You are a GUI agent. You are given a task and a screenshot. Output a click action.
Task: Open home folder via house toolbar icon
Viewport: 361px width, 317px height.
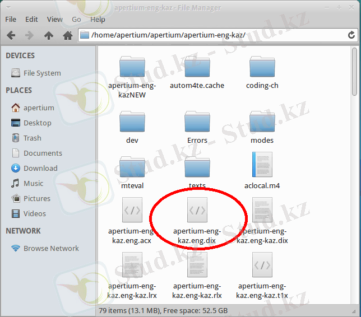pos(68,35)
